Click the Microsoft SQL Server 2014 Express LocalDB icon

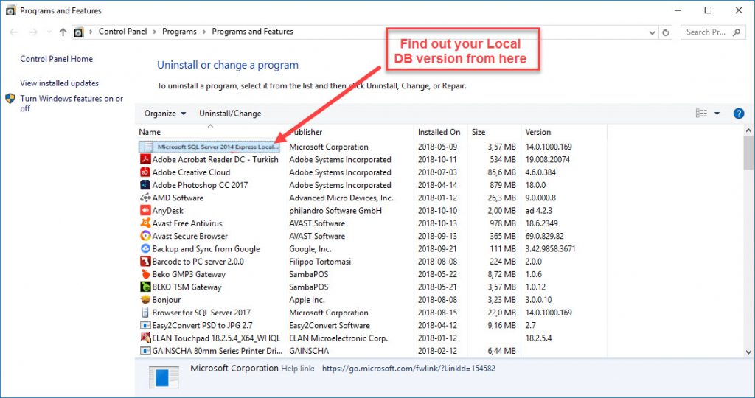coord(147,147)
